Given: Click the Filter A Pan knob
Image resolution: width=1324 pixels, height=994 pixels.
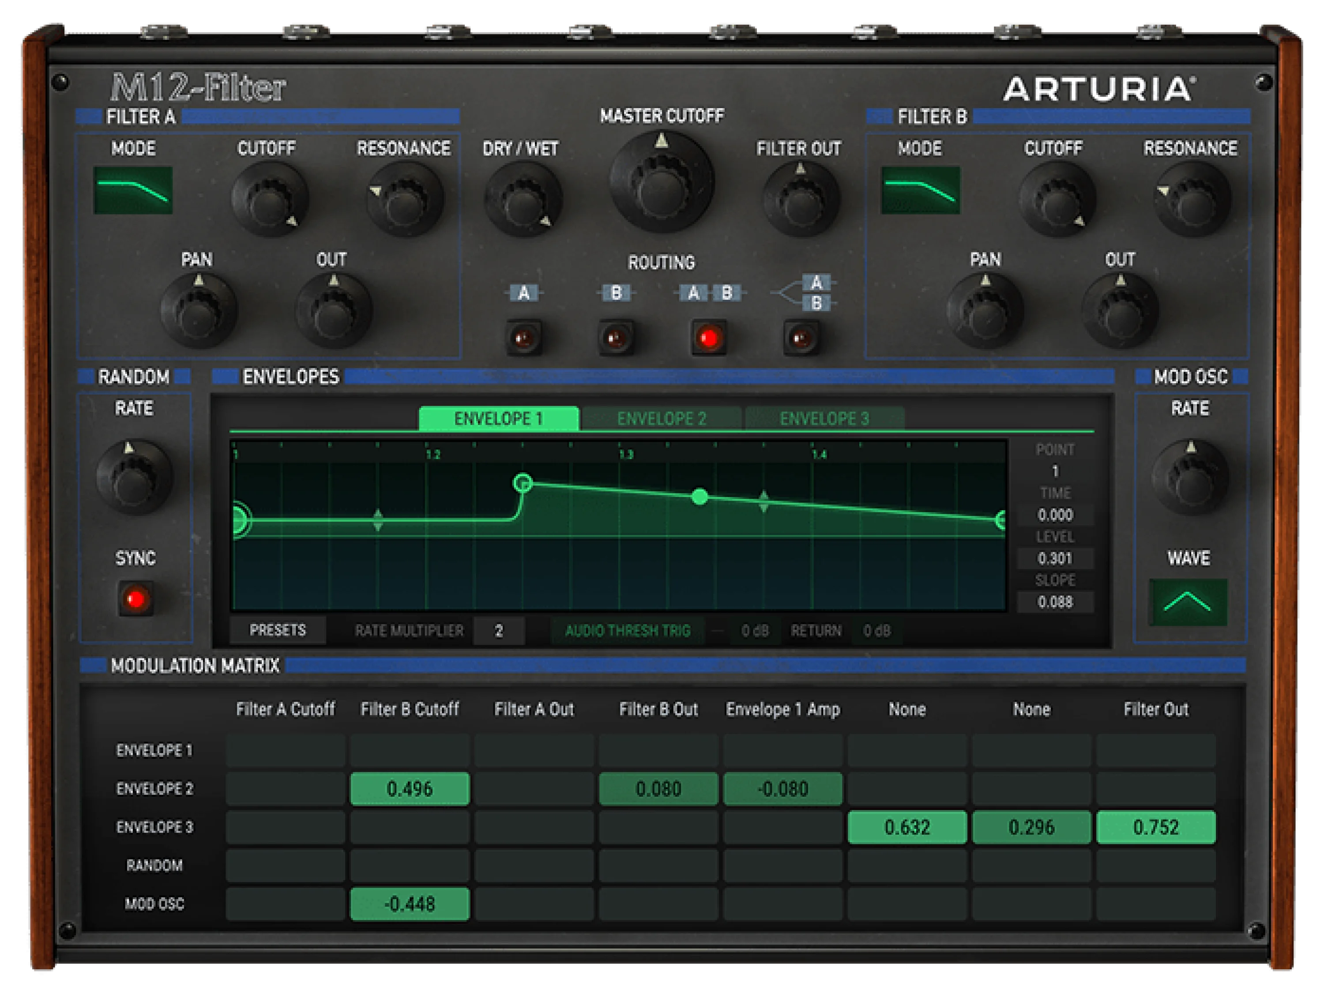Looking at the screenshot, I should point(199,311).
